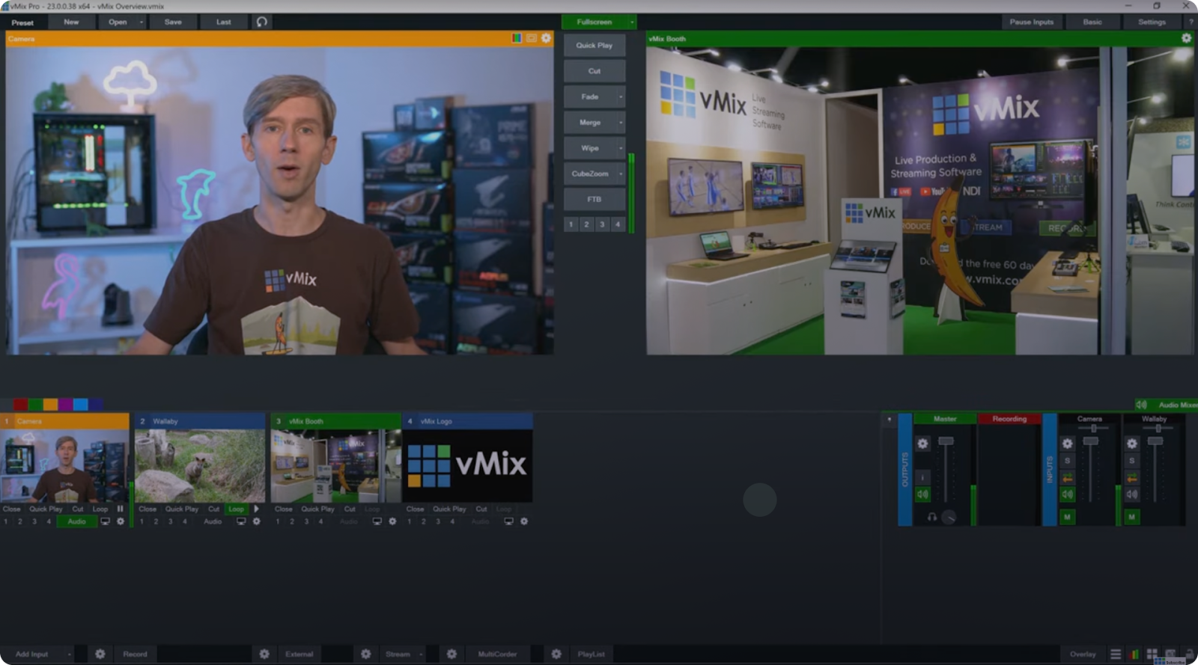Open Master audio channel settings gear
The height and width of the screenshot is (665, 1198).
coord(922,444)
